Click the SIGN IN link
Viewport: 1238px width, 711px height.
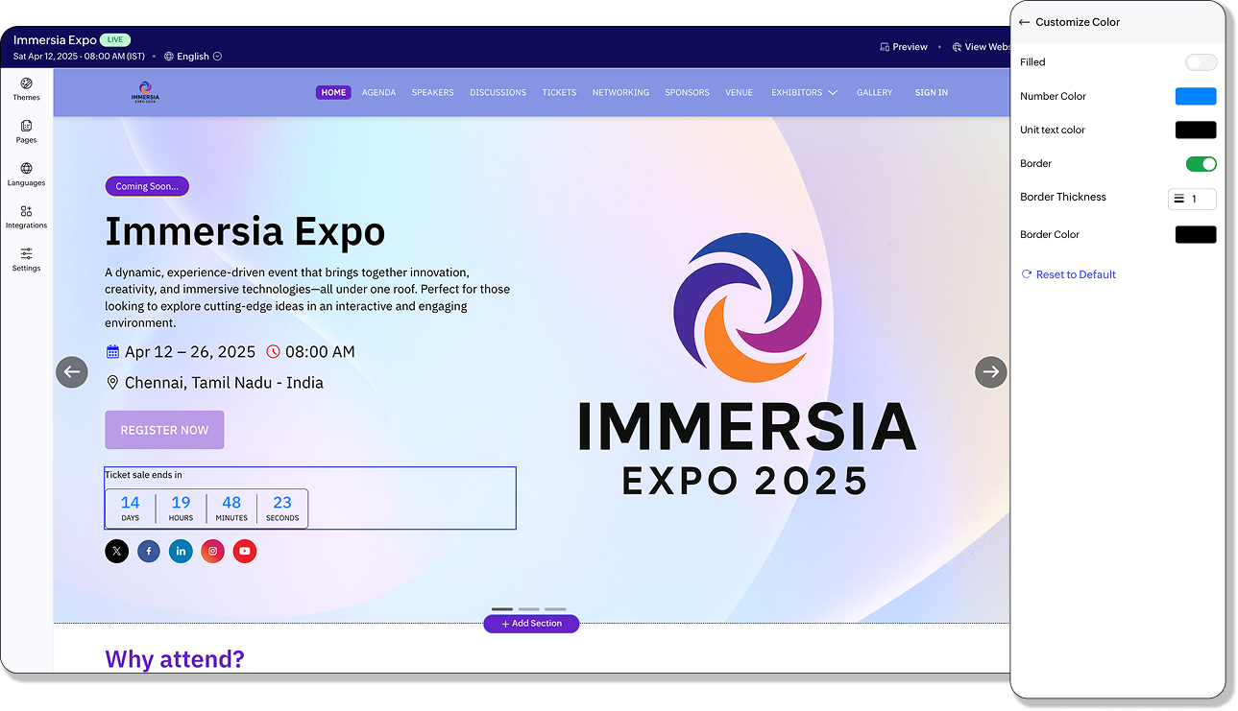(x=932, y=93)
